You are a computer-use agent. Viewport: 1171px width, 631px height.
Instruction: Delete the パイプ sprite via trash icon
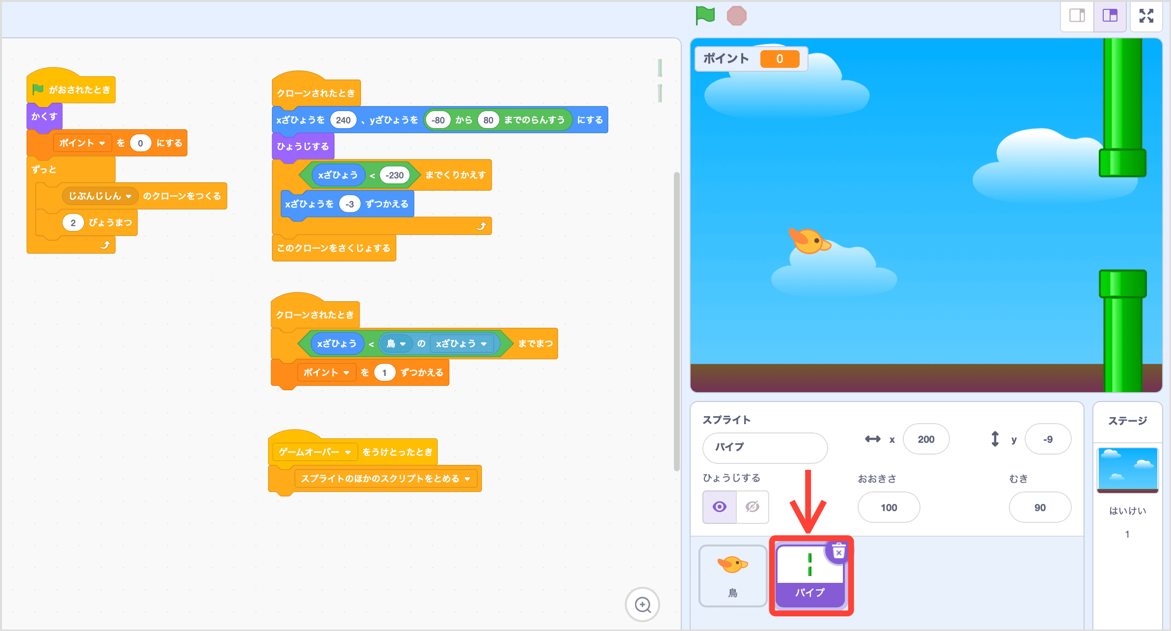point(838,551)
